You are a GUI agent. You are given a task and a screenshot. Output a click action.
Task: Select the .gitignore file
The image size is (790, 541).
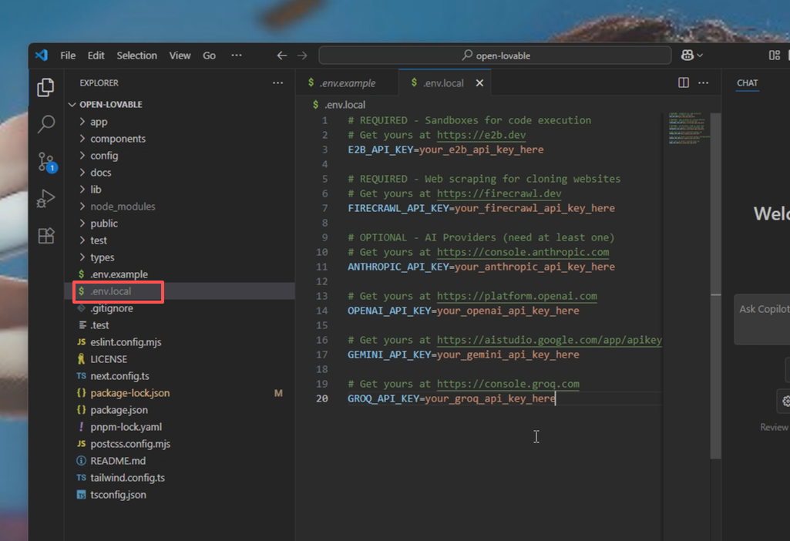pos(111,307)
